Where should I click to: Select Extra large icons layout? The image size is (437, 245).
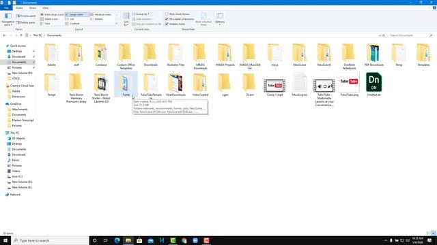click(x=52, y=14)
